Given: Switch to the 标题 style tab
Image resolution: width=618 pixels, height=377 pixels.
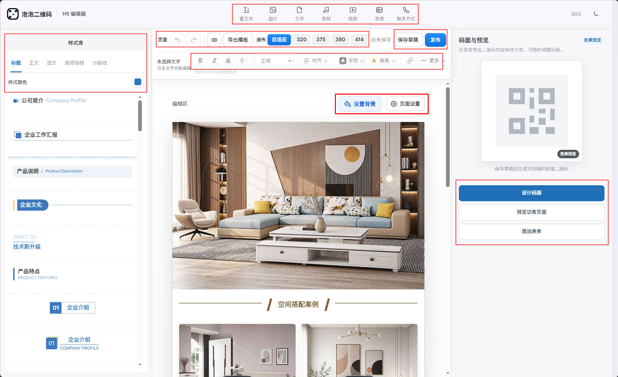Looking at the screenshot, I should (16, 63).
